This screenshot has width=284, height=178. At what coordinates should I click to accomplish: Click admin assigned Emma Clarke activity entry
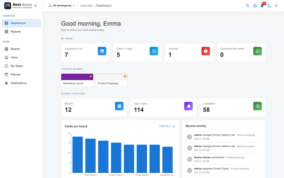[224, 170]
